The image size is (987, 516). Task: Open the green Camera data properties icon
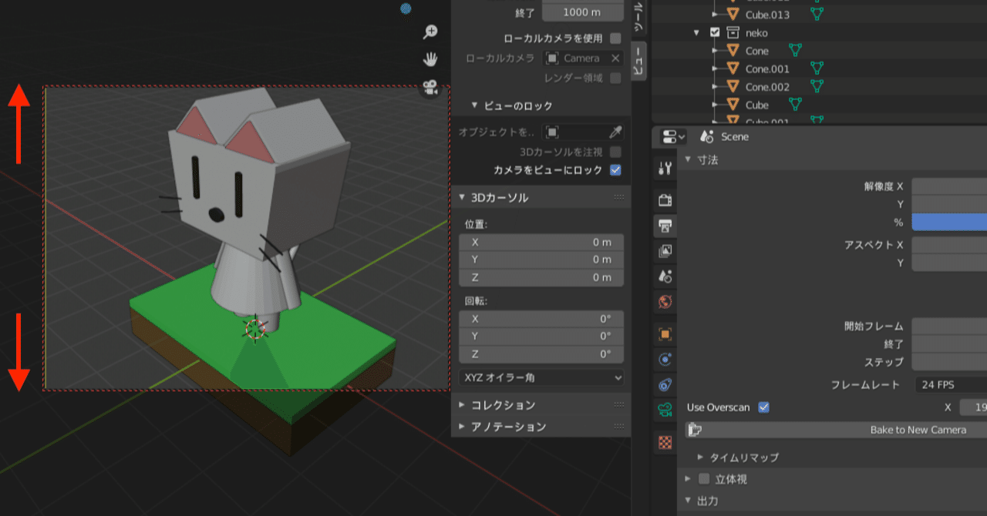pyautogui.click(x=665, y=410)
